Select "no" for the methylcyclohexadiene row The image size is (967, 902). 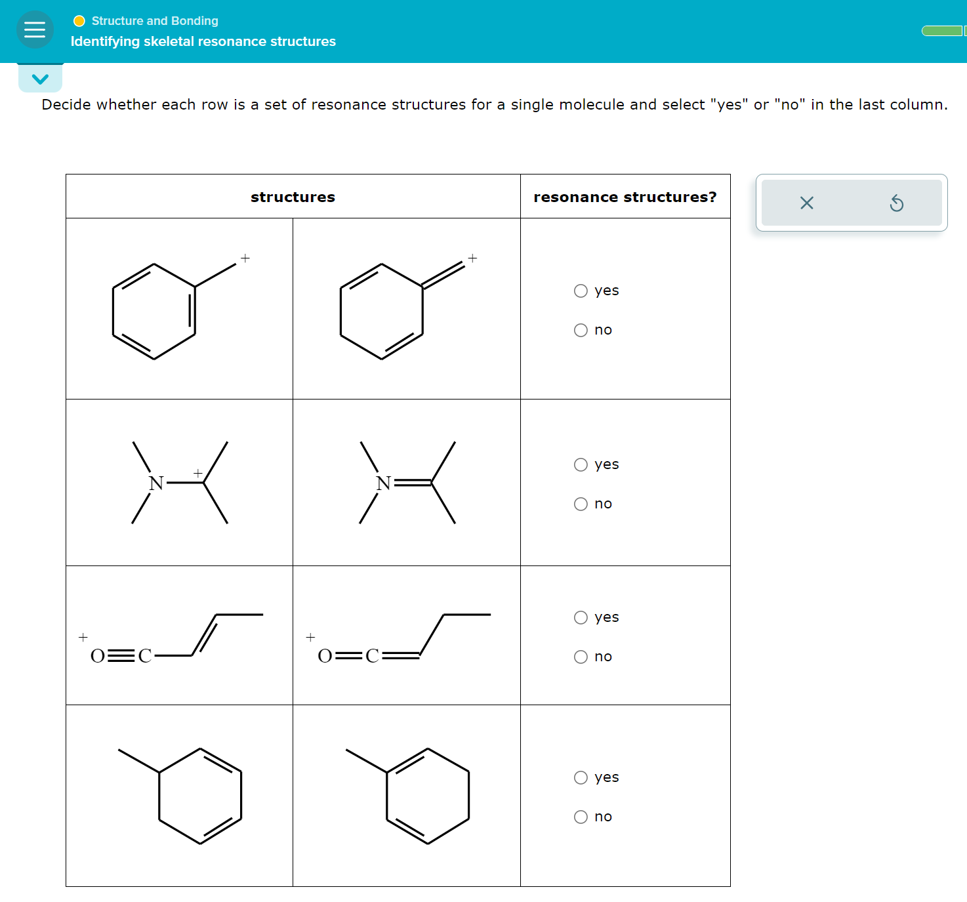pos(580,817)
